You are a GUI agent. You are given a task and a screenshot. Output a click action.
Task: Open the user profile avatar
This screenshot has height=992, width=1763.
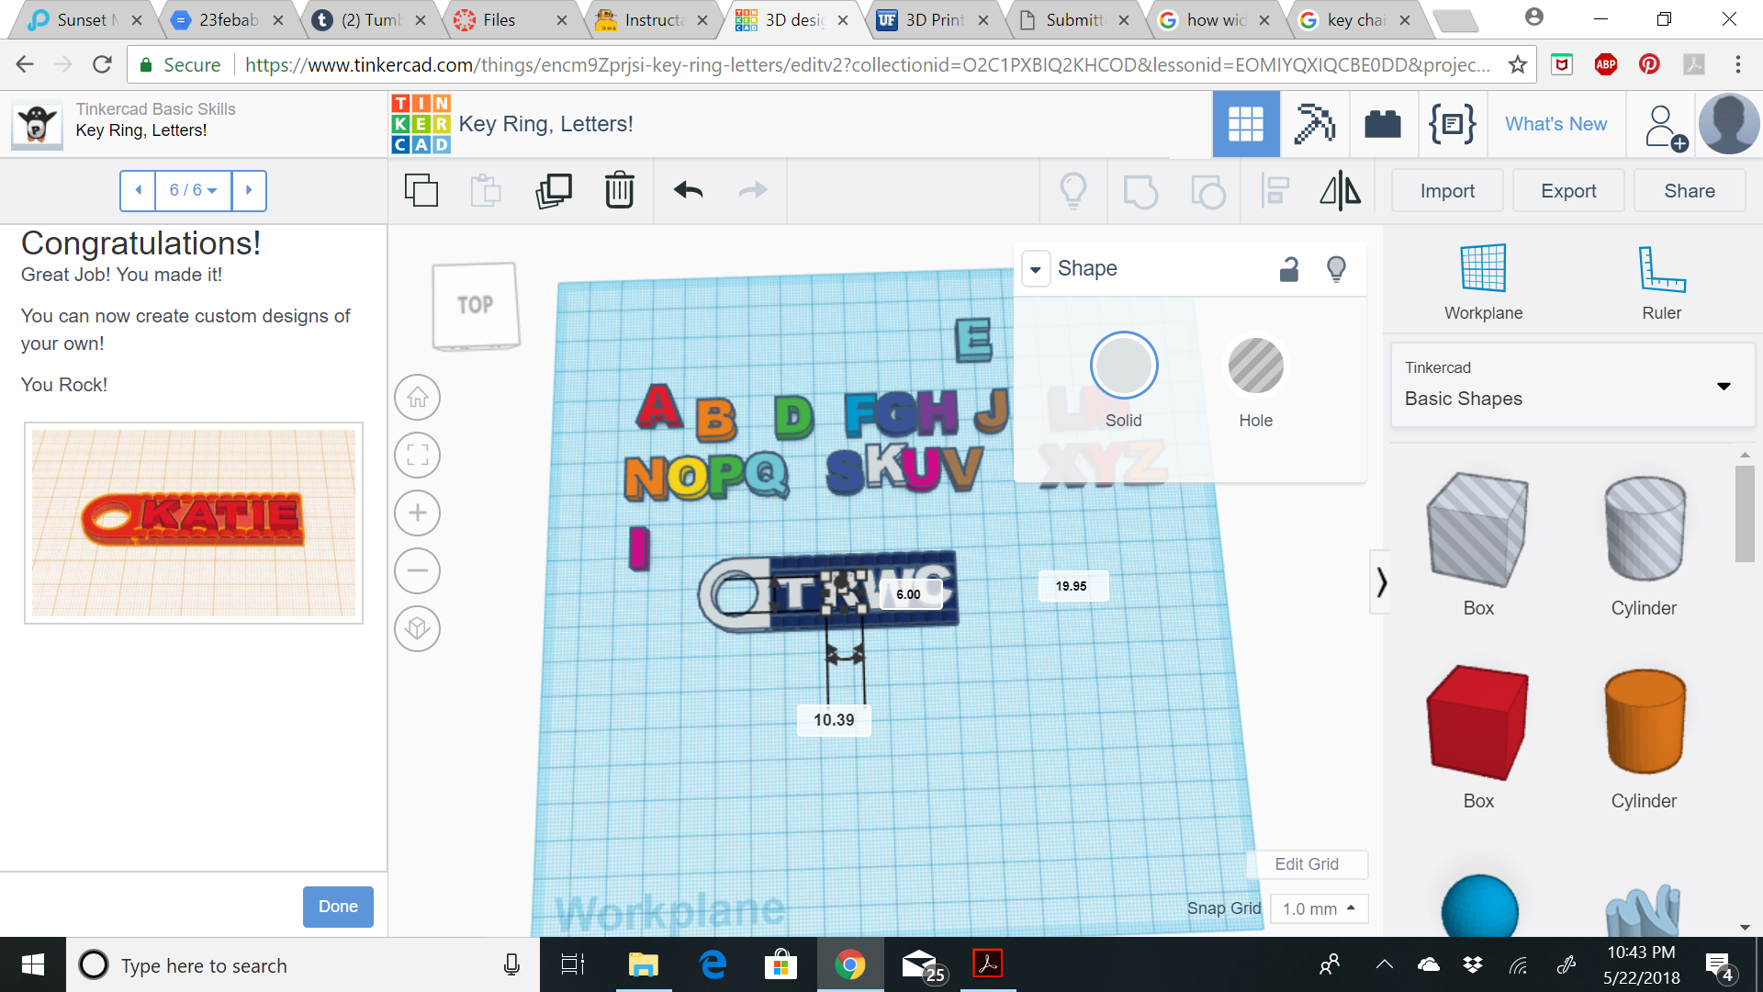tap(1729, 124)
